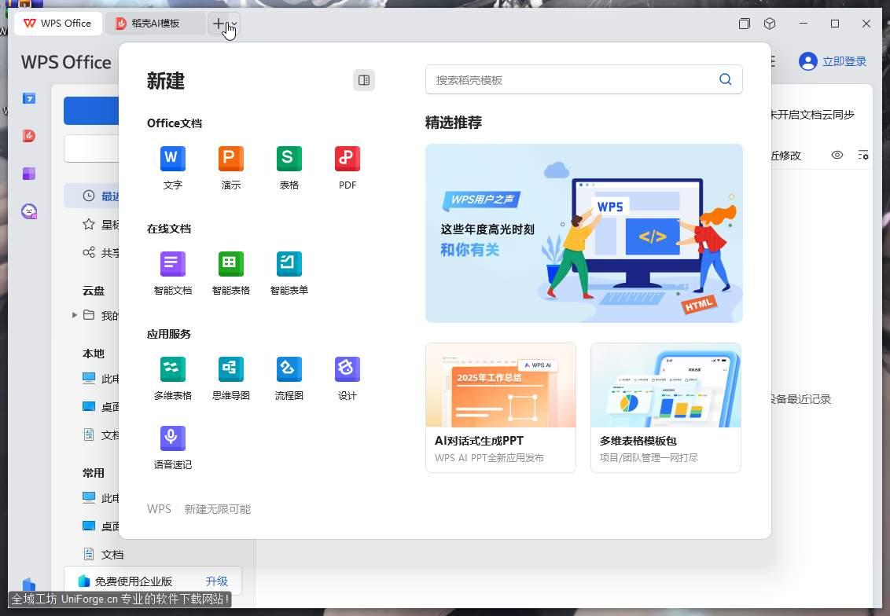890x616 pixels.
Task: Click the 升级 upgrade link
Action: tap(217, 581)
